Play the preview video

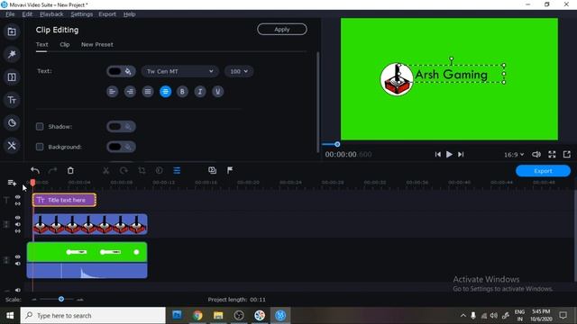click(449, 154)
